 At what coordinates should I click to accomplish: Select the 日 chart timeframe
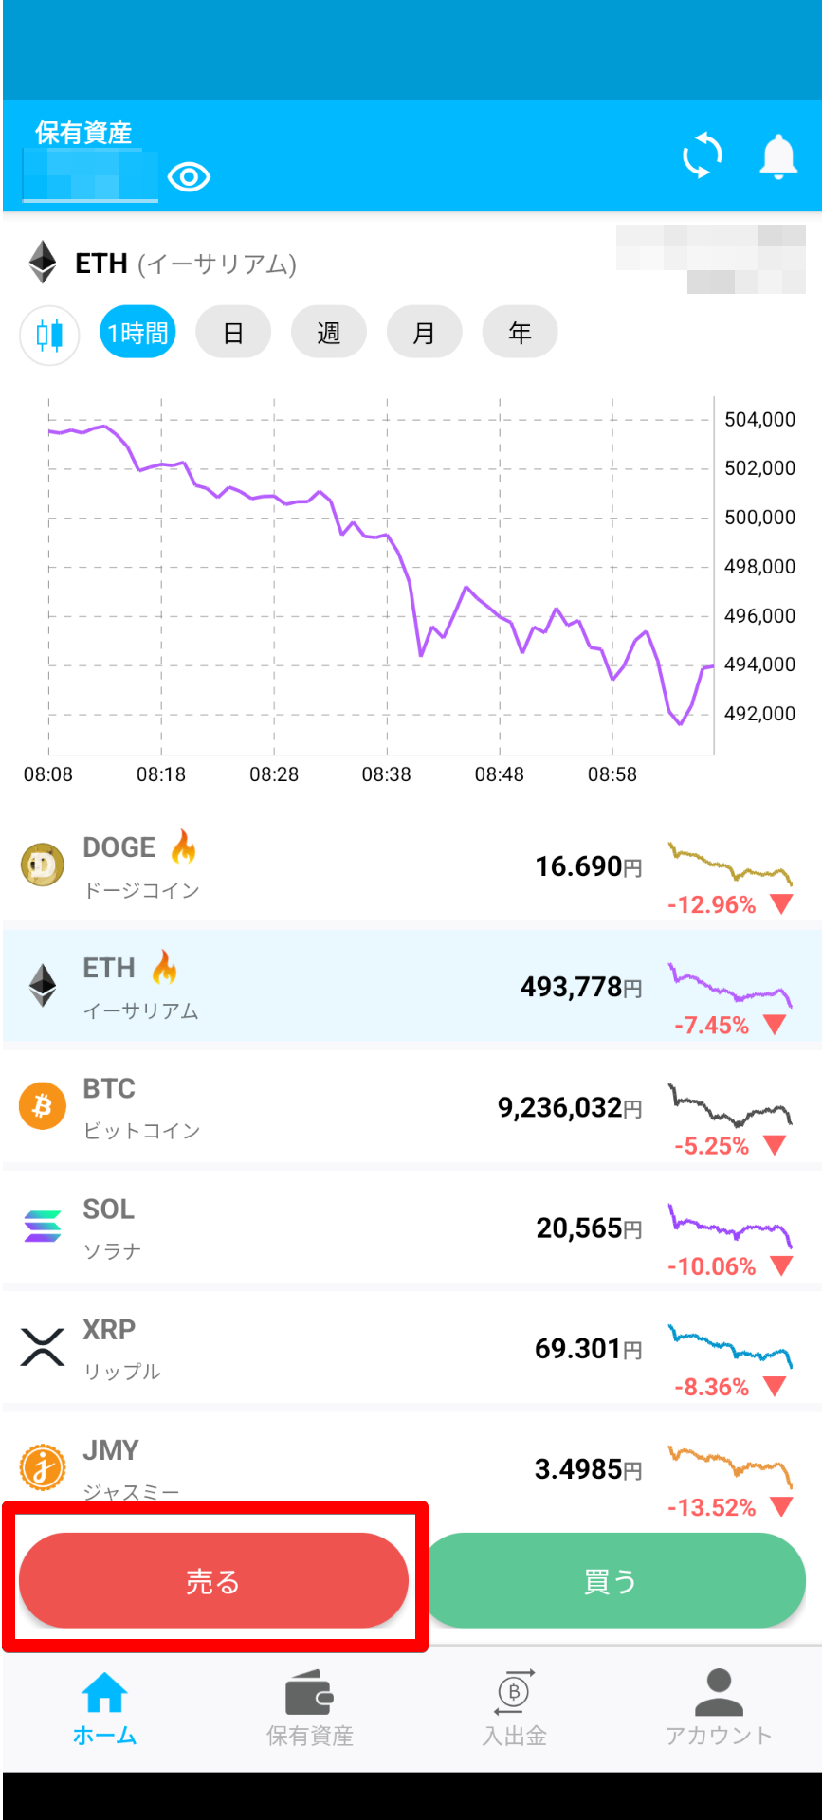[233, 333]
